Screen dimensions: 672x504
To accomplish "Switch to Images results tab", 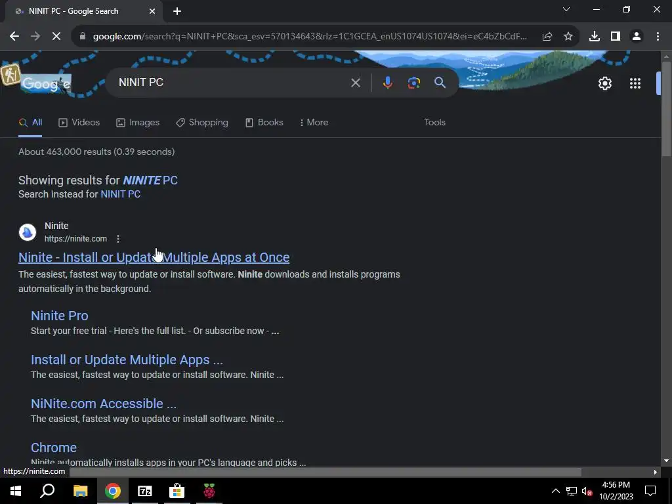I will (x=138, y=123).
